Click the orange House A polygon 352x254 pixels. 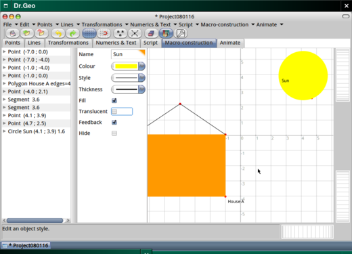186,165
